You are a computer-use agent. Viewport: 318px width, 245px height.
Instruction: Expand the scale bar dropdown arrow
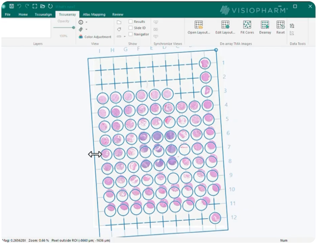point(125,37)
